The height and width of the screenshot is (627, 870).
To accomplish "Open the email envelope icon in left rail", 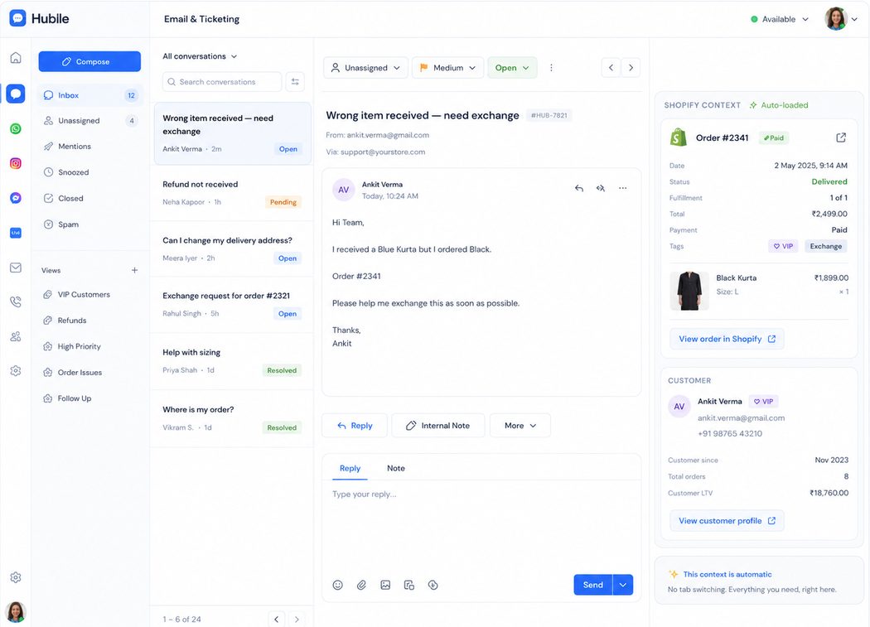I will point(16,268).
